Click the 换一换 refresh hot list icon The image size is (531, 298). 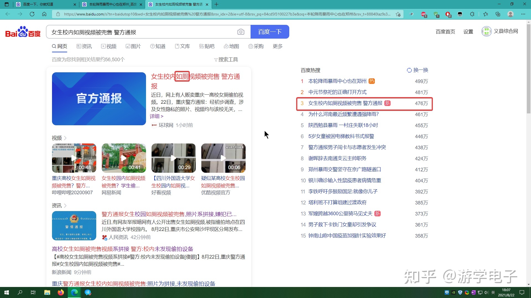(409, 70)
